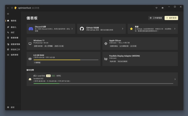This screenshot has height=116, width=188.
Task: Open 排定的工作 scheduled tasks in sidebar
Action: click(13, 49)
